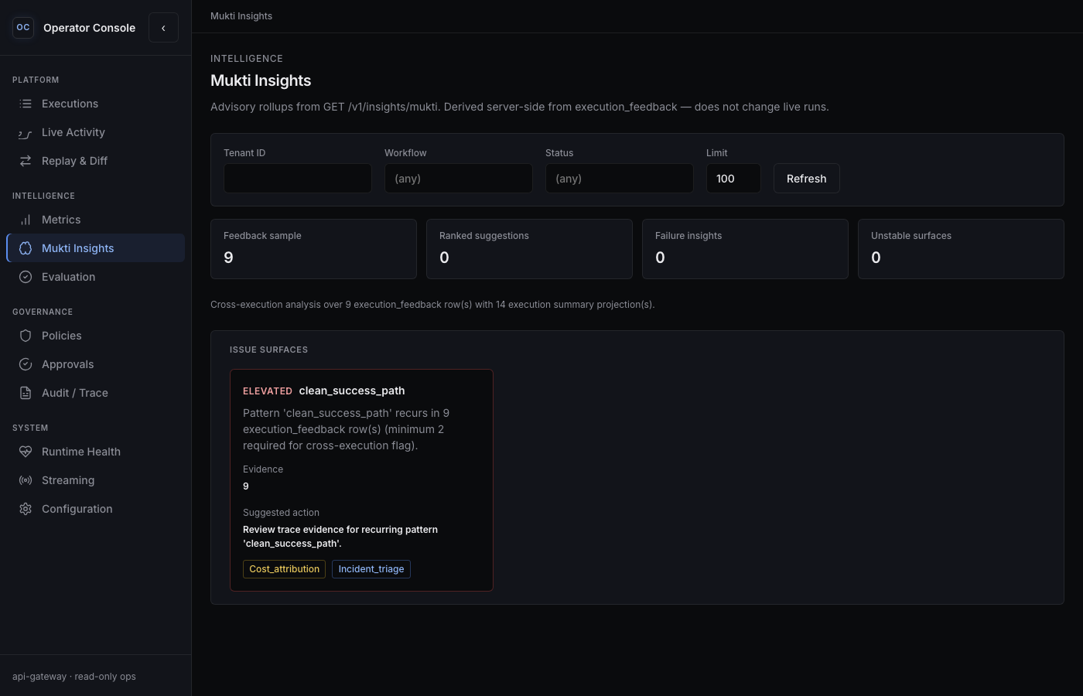Open Audit / Trace
Viewport: 1083px width, 696px height.
coord(96,393)
